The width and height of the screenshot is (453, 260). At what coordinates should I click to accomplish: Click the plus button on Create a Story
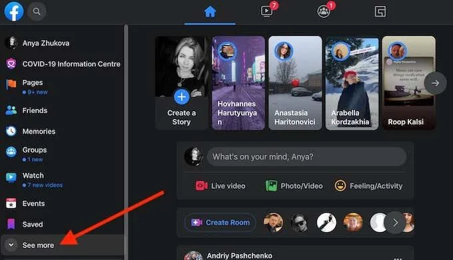[182, 97]
